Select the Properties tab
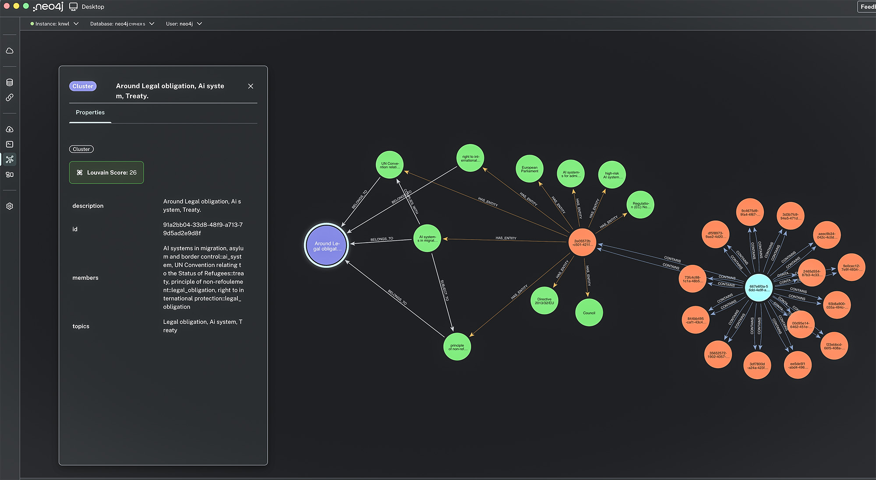Viewport: 876px width, 480px height. coord(90,113)
